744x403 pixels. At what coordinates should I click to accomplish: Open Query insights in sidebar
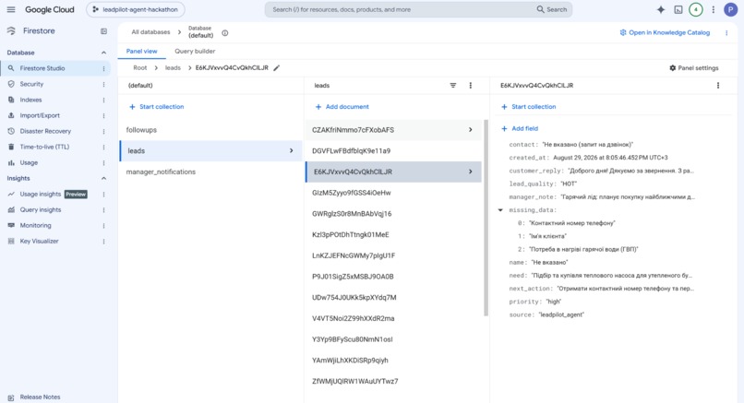[41, 209]
